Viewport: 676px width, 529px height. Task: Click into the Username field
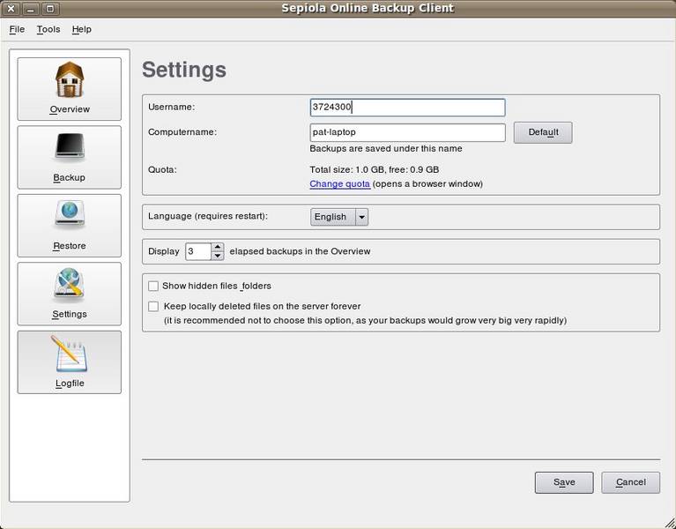[x=407, y=108]
